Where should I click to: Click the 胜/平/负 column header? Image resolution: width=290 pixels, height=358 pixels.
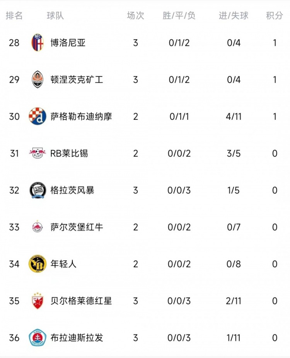[x=179, y=16]
